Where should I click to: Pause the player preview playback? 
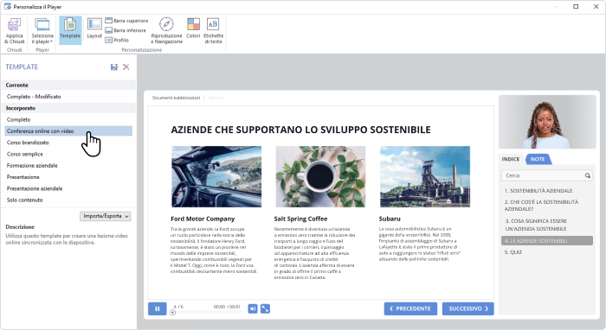[x=158, y=308]
